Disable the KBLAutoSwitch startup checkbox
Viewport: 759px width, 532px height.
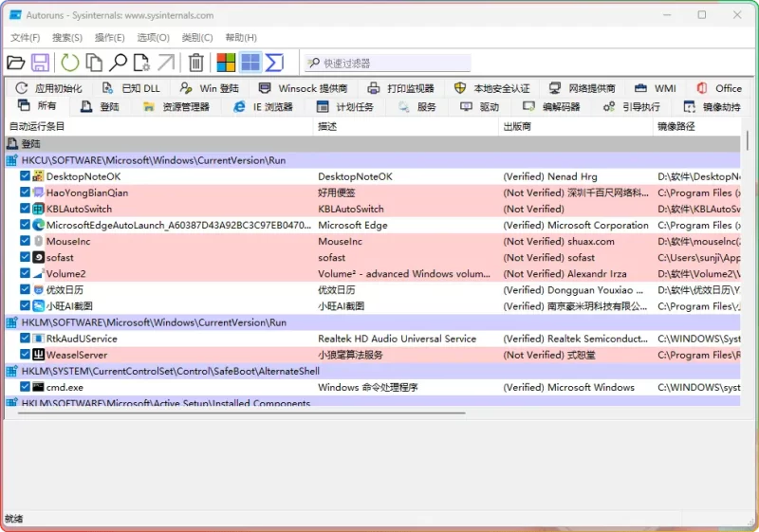[x=26, y=209]
